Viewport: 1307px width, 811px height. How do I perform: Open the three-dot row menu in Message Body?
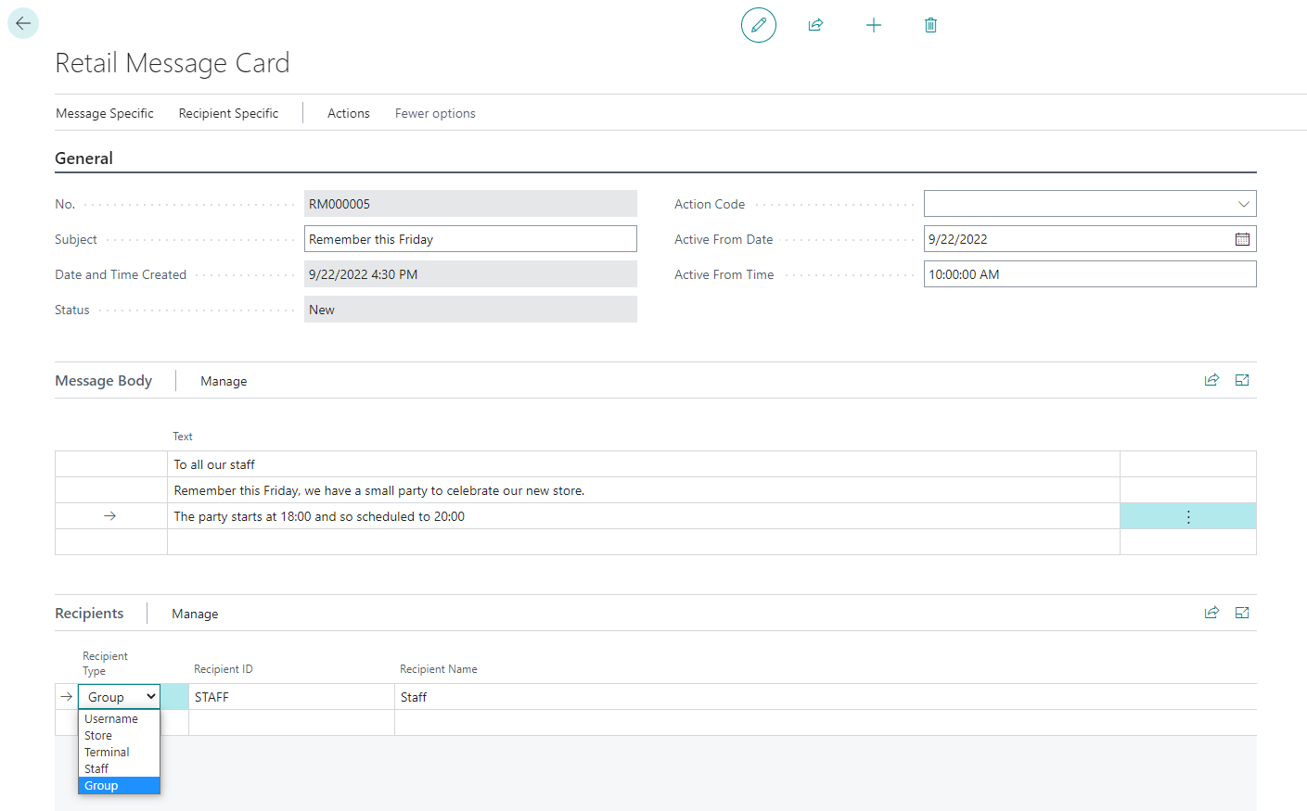[1187, 516]
